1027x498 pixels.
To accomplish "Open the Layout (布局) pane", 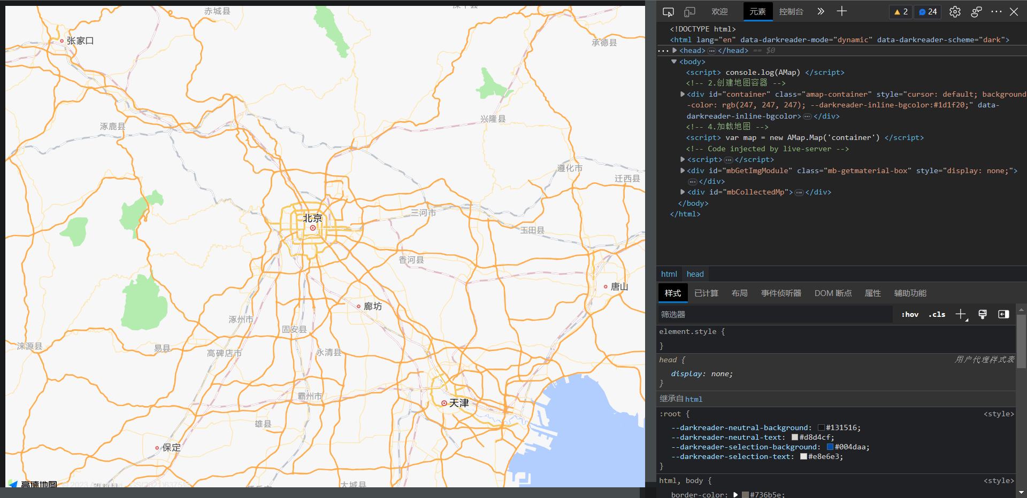I will click(x=739, y=293).
